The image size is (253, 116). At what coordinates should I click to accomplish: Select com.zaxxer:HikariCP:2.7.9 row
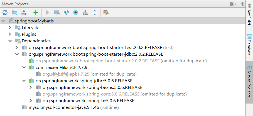(x=62, y=68)
